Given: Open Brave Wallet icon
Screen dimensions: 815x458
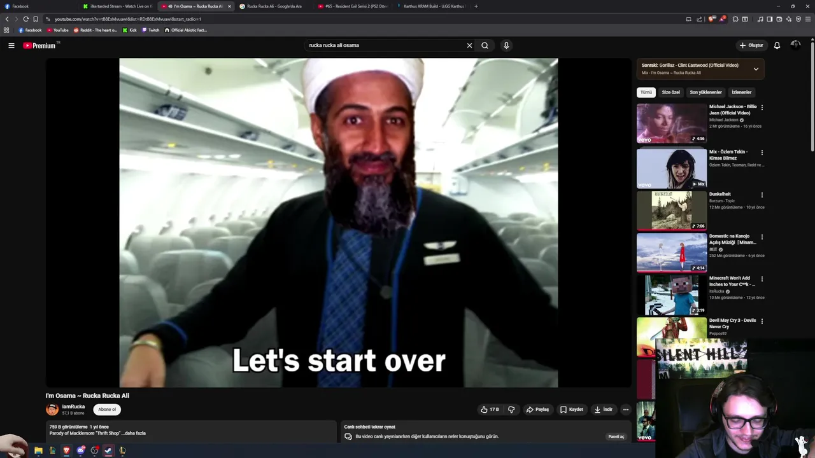Looking at the screenshot, I should pos(779,19).
